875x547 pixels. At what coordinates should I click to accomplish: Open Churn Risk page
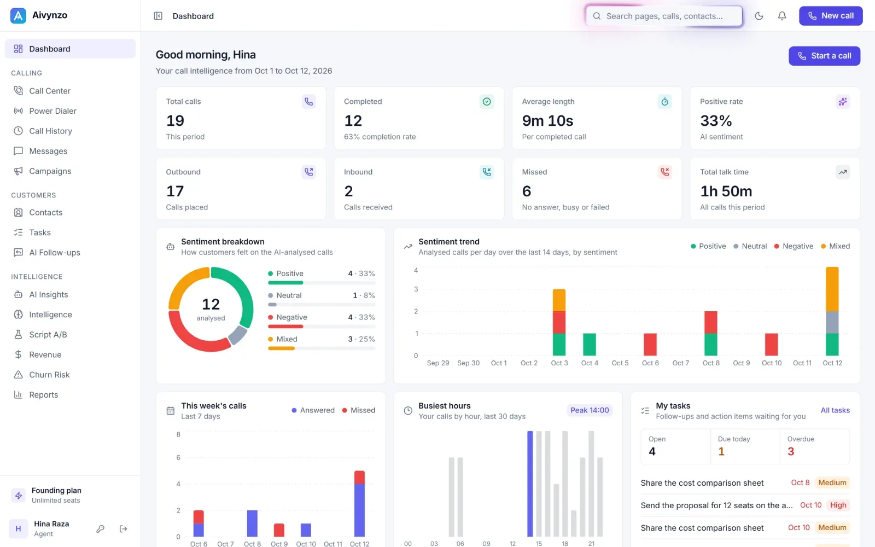(x=70, y=375)
